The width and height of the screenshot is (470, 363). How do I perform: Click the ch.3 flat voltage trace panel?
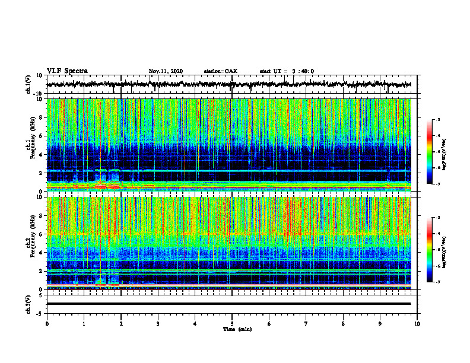pos(231,304)
